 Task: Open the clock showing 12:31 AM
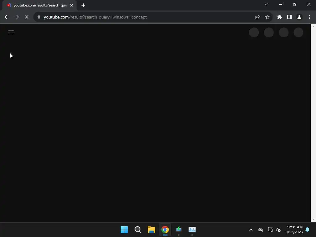click(x=294, y=230)
